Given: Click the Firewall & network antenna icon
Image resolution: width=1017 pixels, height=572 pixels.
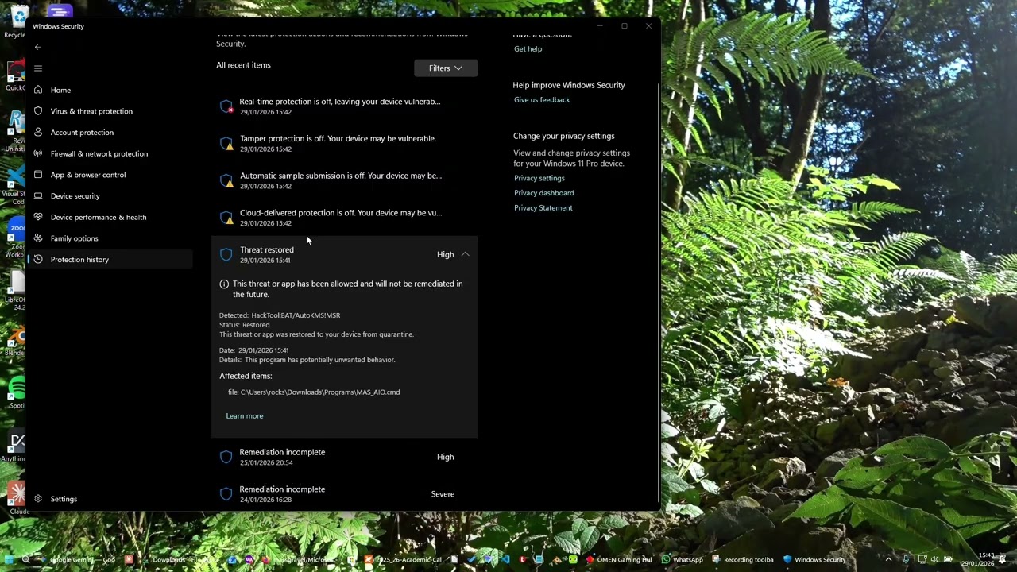Looking at the screenshot, I should pos(37,153).
